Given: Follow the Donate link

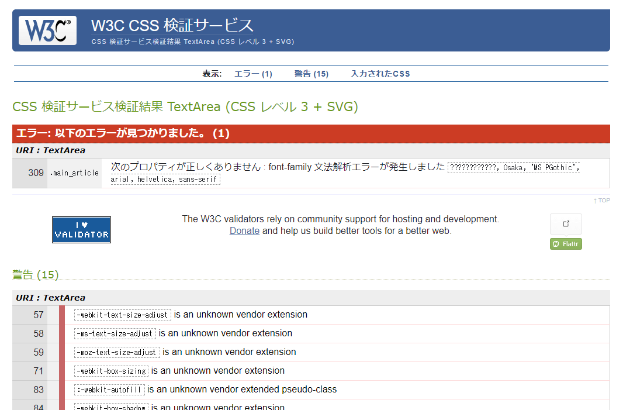Looking at the screenshot, I should point(244,231).
